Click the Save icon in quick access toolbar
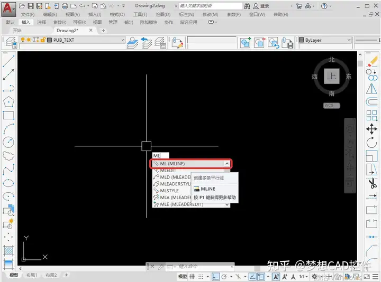 [31, 6]
